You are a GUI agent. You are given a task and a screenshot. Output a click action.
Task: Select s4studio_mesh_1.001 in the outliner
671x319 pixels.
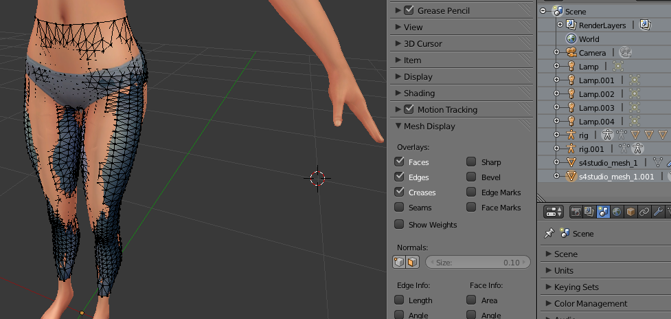[x=616, y=176]
